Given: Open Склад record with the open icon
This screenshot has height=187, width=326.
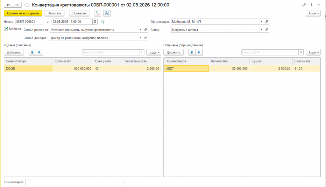Looking at the screenshot, I should coord(266,30).
